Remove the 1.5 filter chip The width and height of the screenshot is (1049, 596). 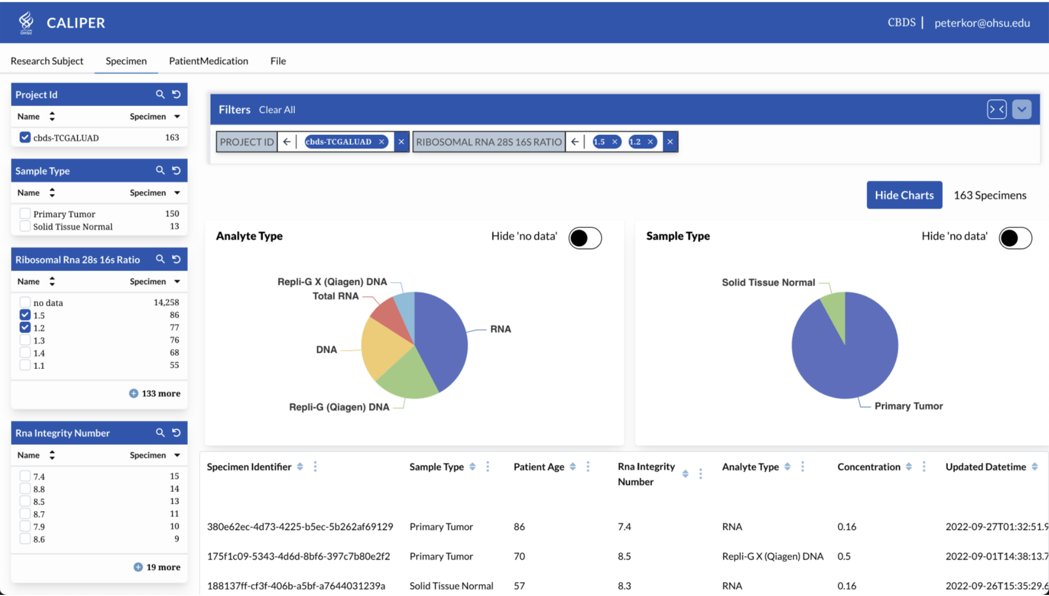click(x=615, y=142)
